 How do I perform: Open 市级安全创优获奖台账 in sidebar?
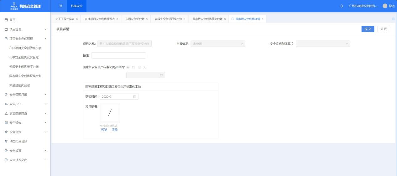[x=24, y=57]
